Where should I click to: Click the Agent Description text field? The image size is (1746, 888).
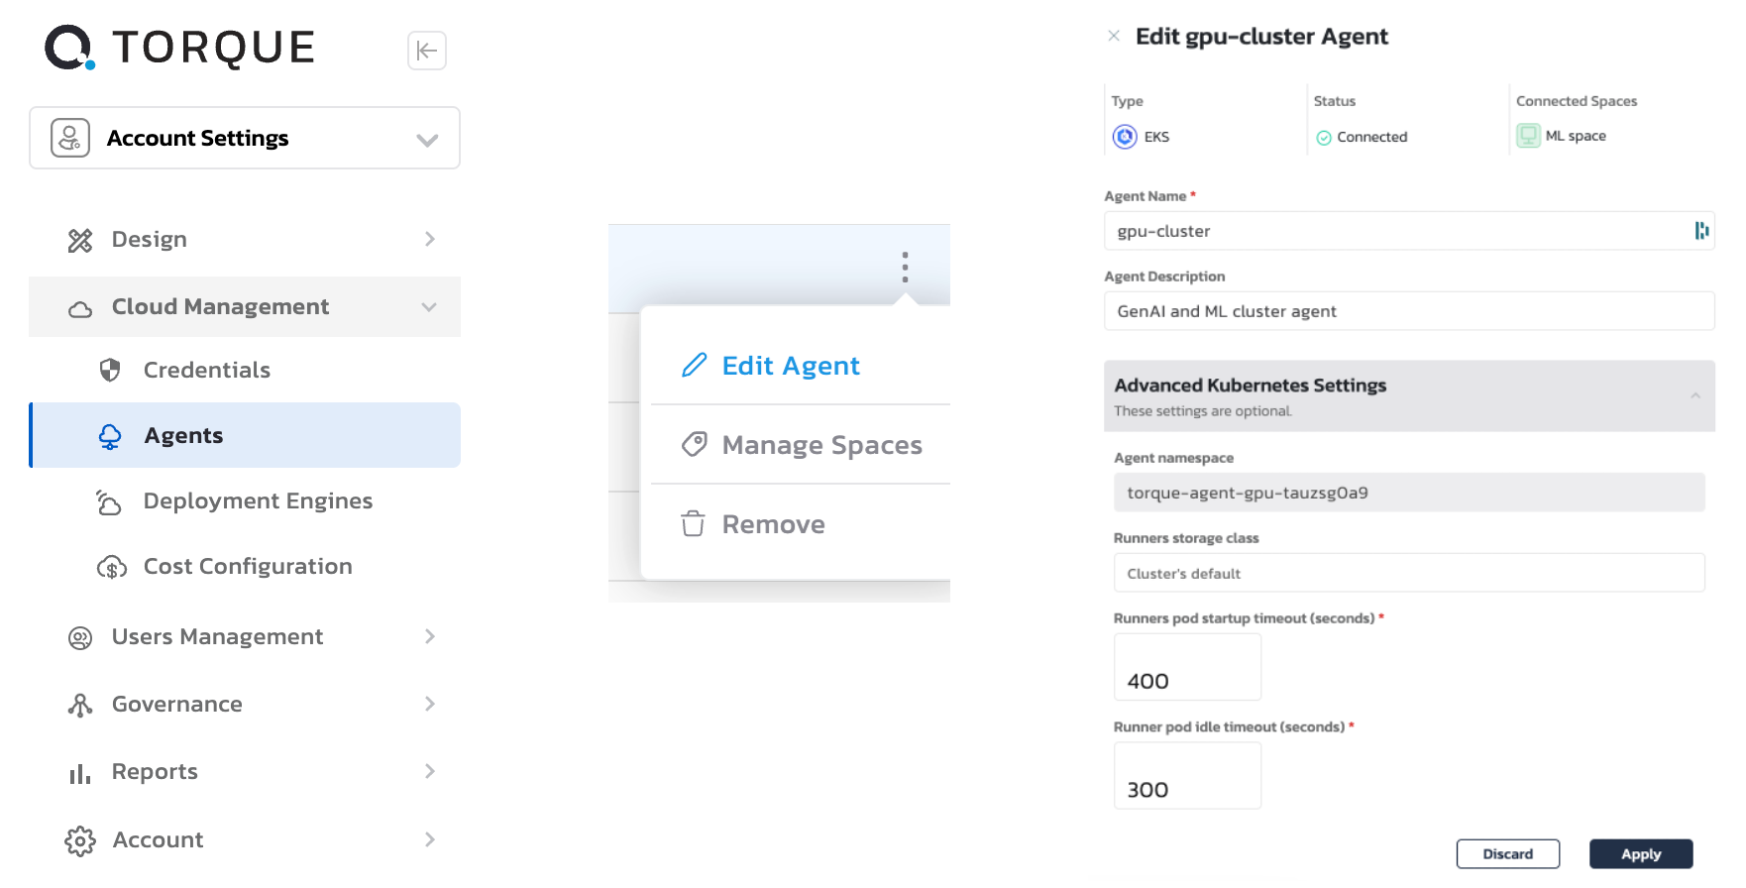[1408, 311]
